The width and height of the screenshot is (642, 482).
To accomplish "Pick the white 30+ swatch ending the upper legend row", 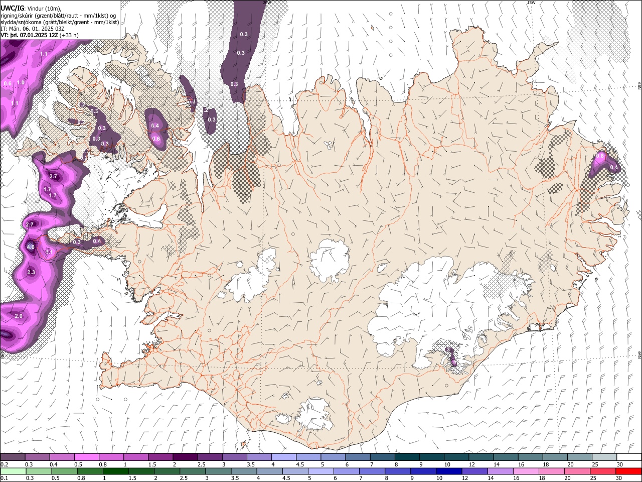I will pos(629,457).
